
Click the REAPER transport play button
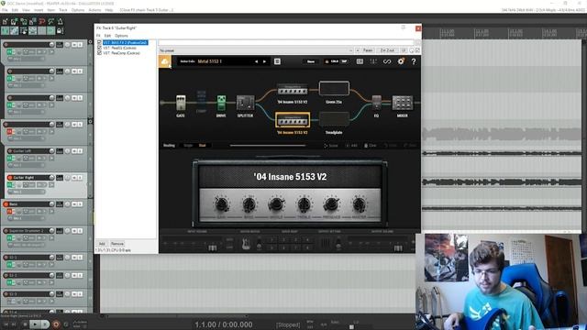pos(35,324)
